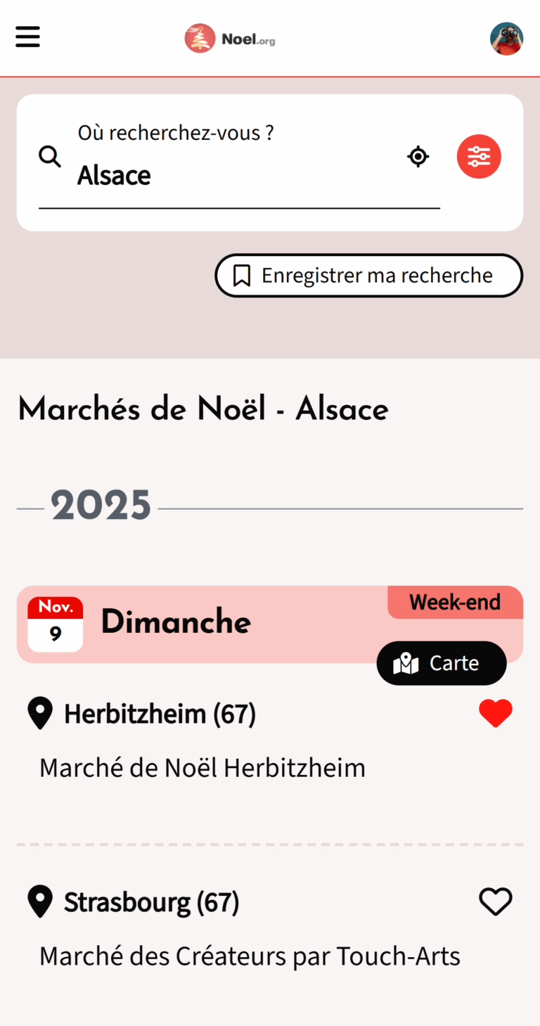
Task: Click the Nov. 9 calendar badge
Action: coord(56,624)
